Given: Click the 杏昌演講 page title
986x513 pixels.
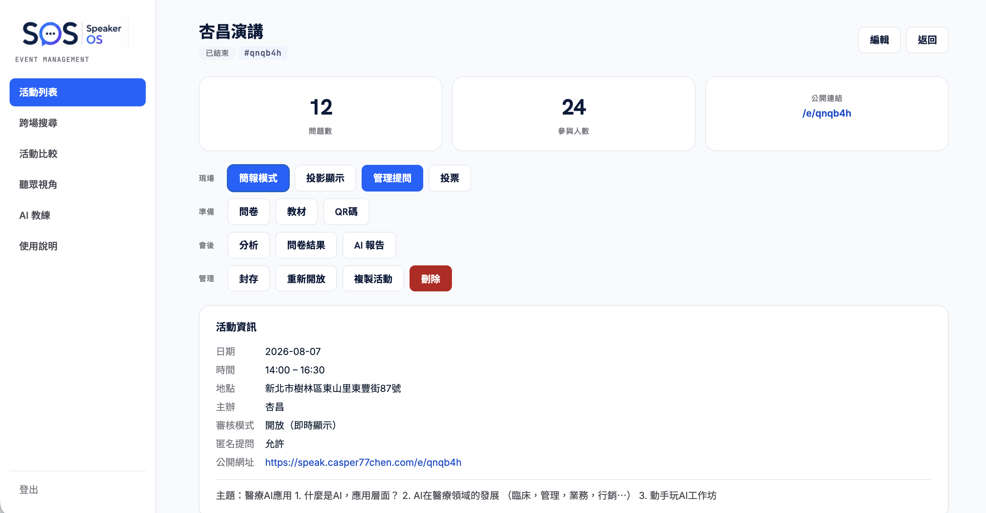Looking at the screenshot, I should pos(231,32).
